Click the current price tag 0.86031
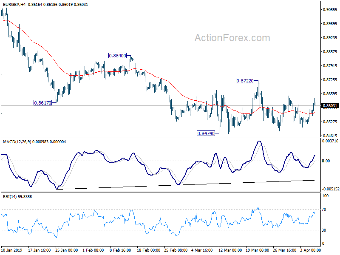The width and height of the screenshot is (340, 255). click(330, 106)
